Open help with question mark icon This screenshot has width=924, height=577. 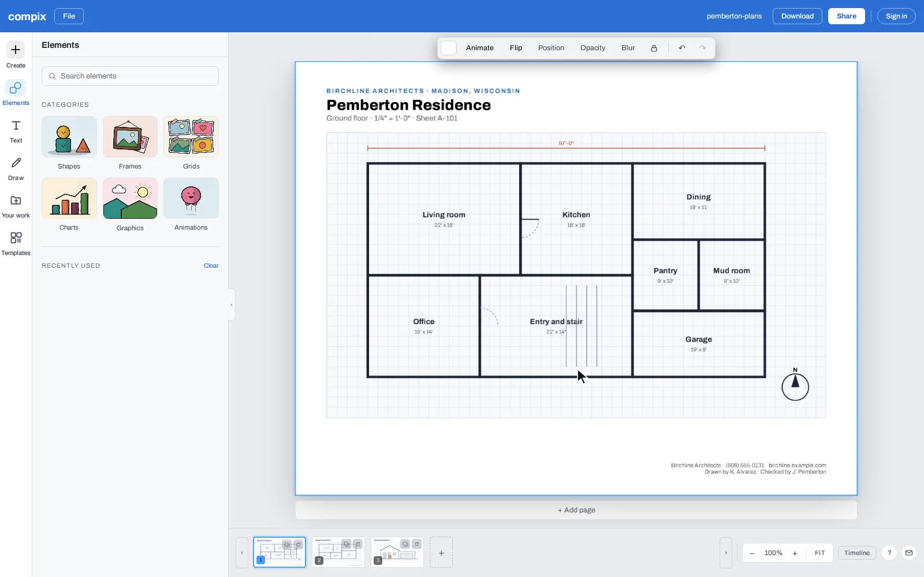(x=889, y=553)
